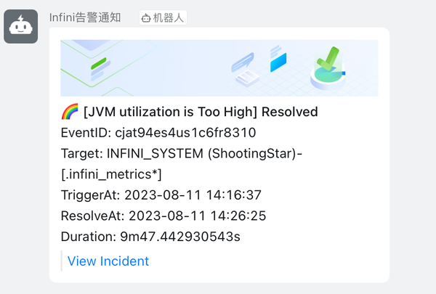Open the Infini告警通知 sender name
The width and height of the screenshot is (436, 294).
(x=85, y=17)
